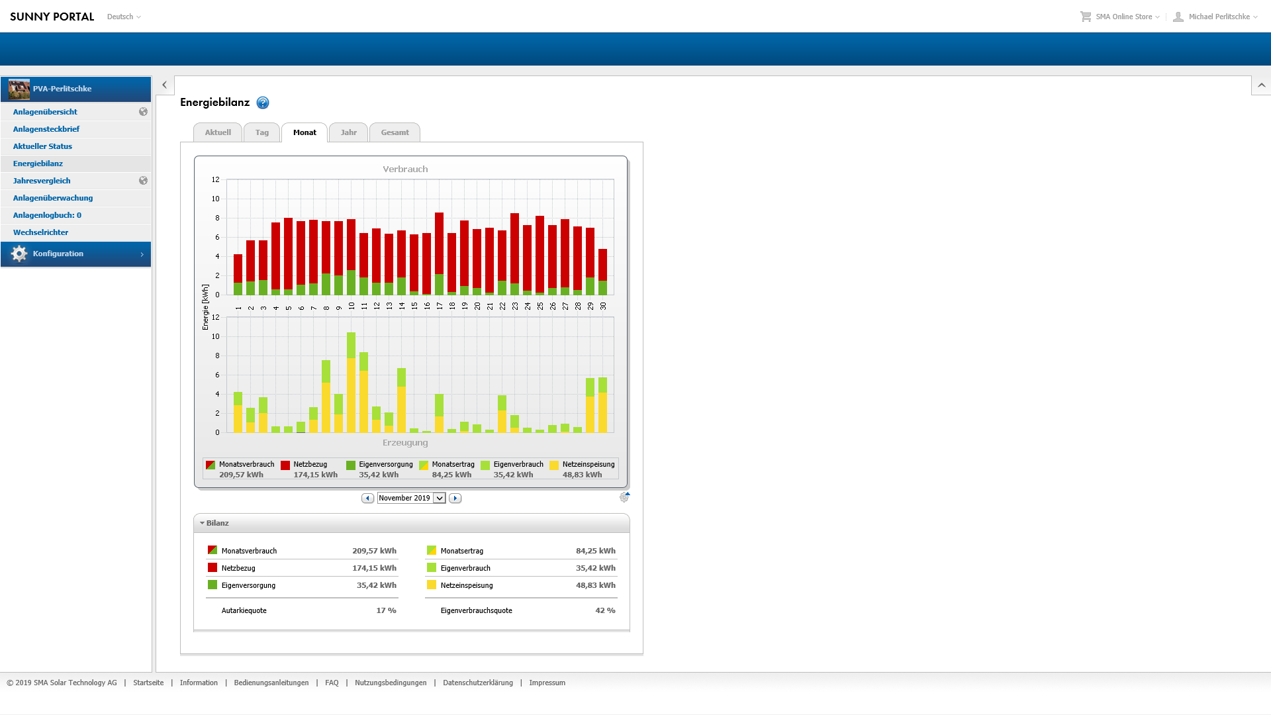Go to previous month arrow
The height and width of the screenshot is (715, 1271).
click(x=367, y=498)
